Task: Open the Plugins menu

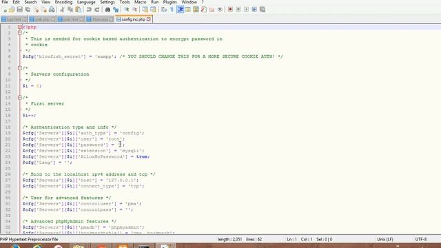Action: coord(170,2)
